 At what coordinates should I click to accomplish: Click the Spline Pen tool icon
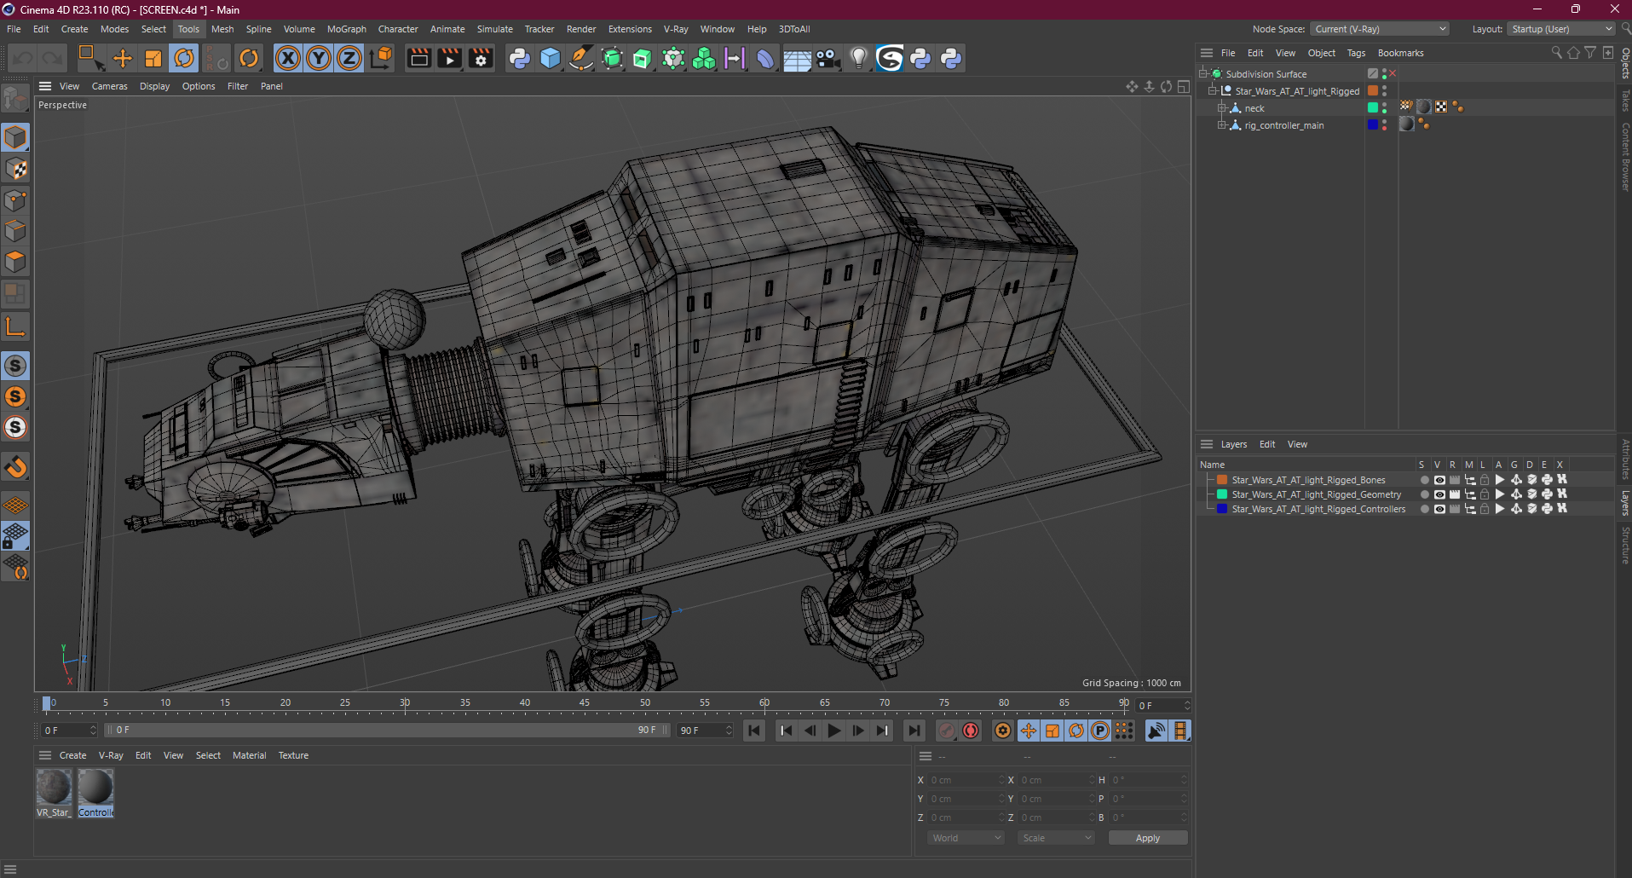(581, 58)
